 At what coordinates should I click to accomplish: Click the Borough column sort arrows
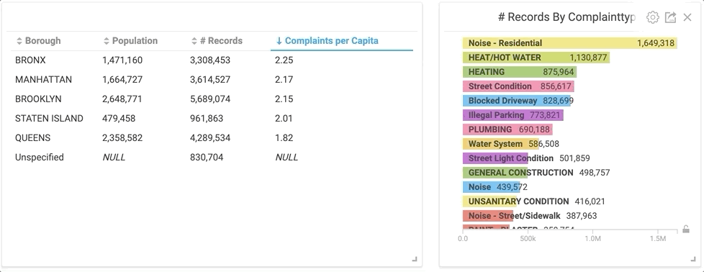tap(19, 41)
